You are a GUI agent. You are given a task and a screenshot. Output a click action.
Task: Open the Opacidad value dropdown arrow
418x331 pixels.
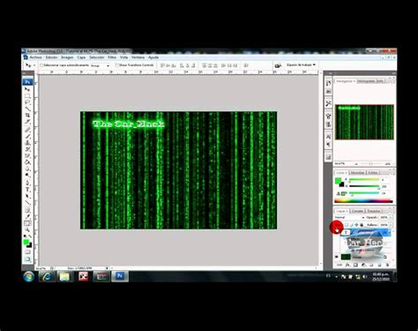pos(391,217)
